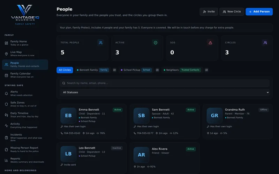Image resolution: width=279 pixels, height=174 pixels.
Task: Select the People sidebar icon
Action: tap(6, 65)
